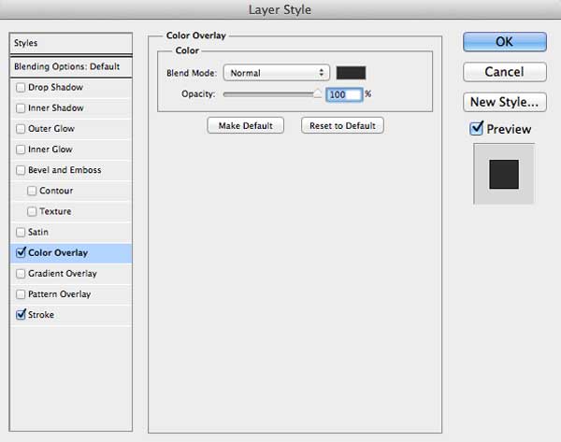Uncheck the Preview checkbox

[x=476, y=128]
